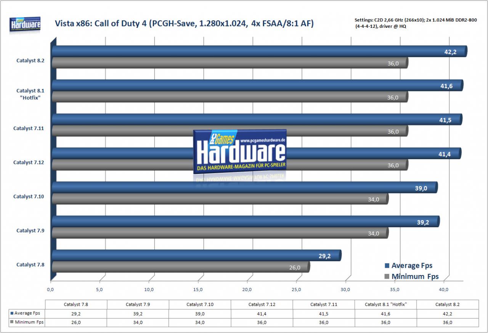Click the Minimum Fps legend text in the chart
The width and height of the screenshot is (488, 333).
(415, 277)
